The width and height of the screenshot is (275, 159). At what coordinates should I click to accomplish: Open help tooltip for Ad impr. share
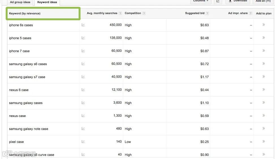pyautogui.click(x=250, y=13)
